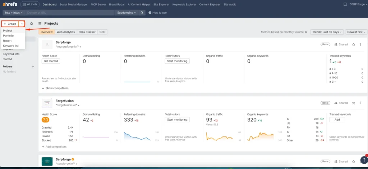Click the hamburger icon beside Projects
This screenshot has width=368, height=169.
coord(40,24)
